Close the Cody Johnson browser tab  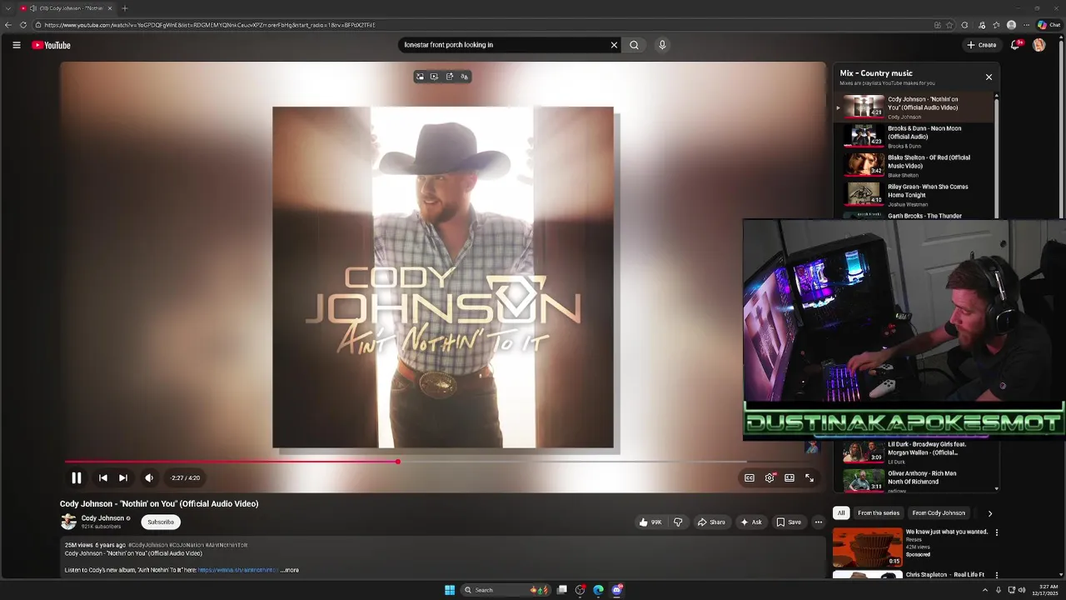109,8
